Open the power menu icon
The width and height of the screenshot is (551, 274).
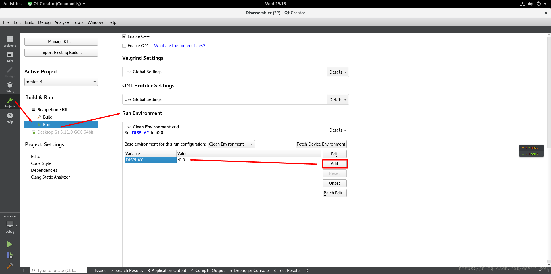[539, 4]
